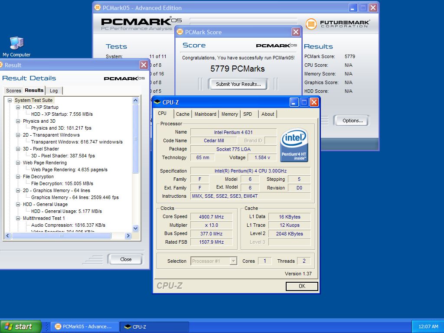Click the vertical scrollbar thumb in results
The width and height of the screenshot is (444, 333).
(135, 139)
